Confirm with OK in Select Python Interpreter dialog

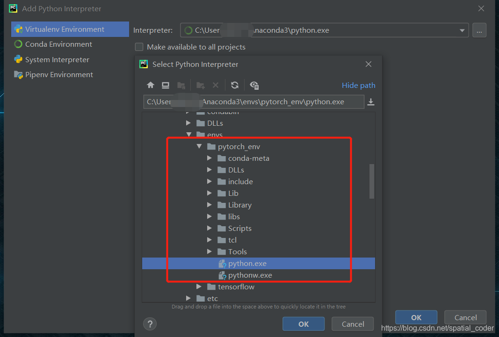(x=304, y=324)
